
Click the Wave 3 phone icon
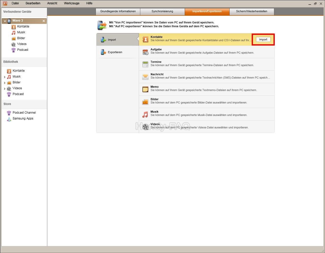9,21
